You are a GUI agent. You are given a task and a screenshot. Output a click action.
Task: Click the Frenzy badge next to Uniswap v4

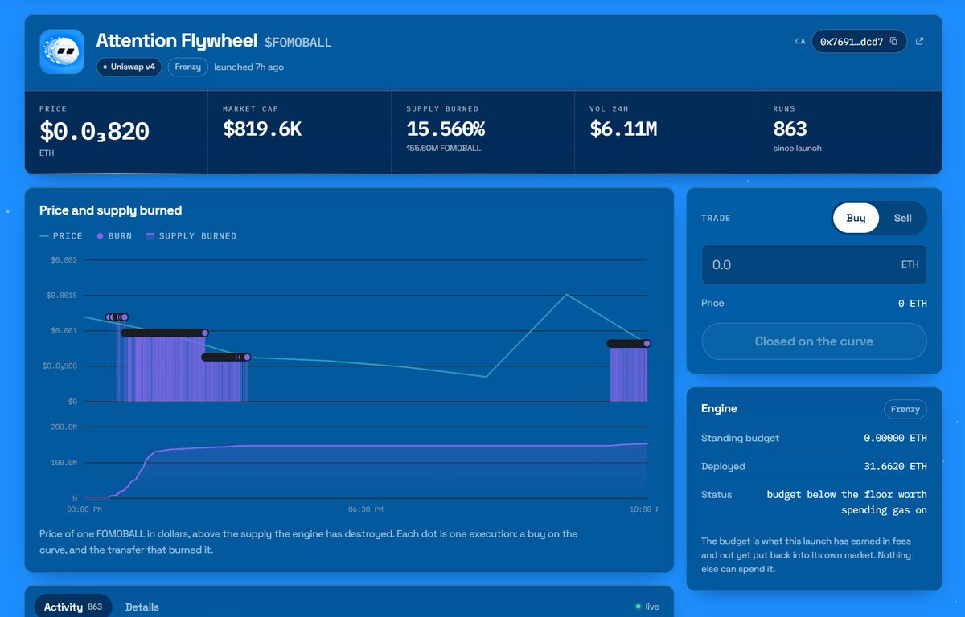tap(188, 67)
